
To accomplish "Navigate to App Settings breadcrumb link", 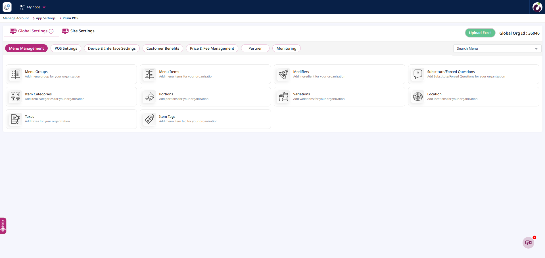I will (45, 18).
